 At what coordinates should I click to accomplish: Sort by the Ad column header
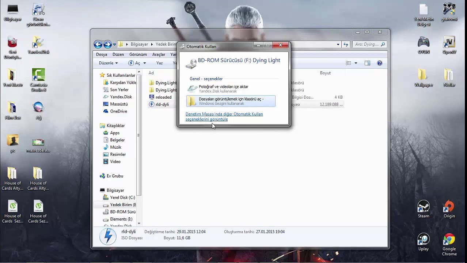(151, 73)
